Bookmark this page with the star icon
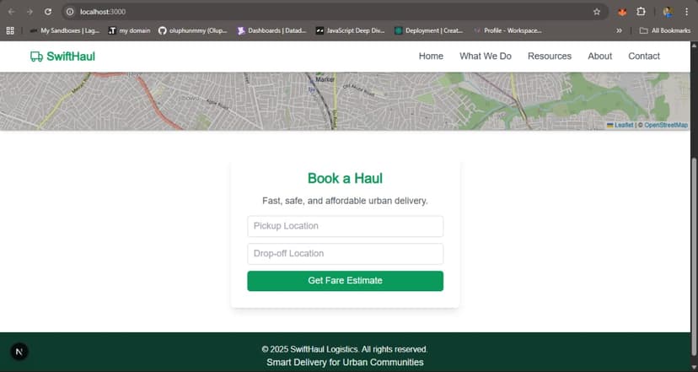 597,12
